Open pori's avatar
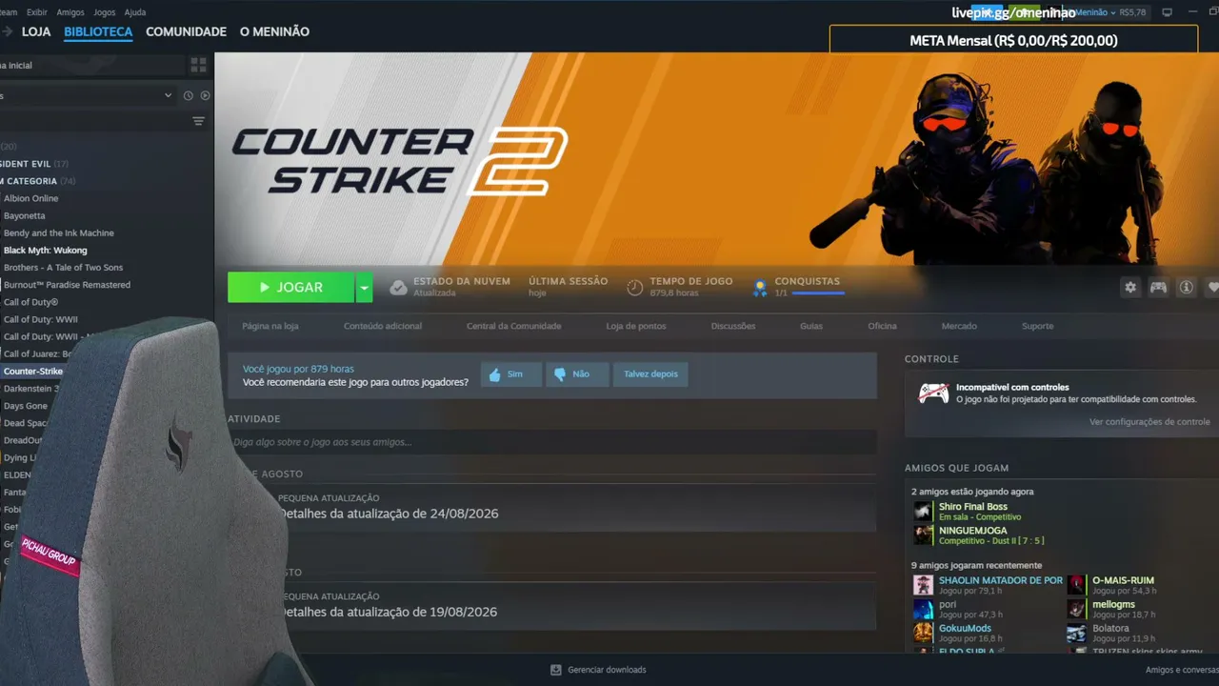 tap(923, 609)
